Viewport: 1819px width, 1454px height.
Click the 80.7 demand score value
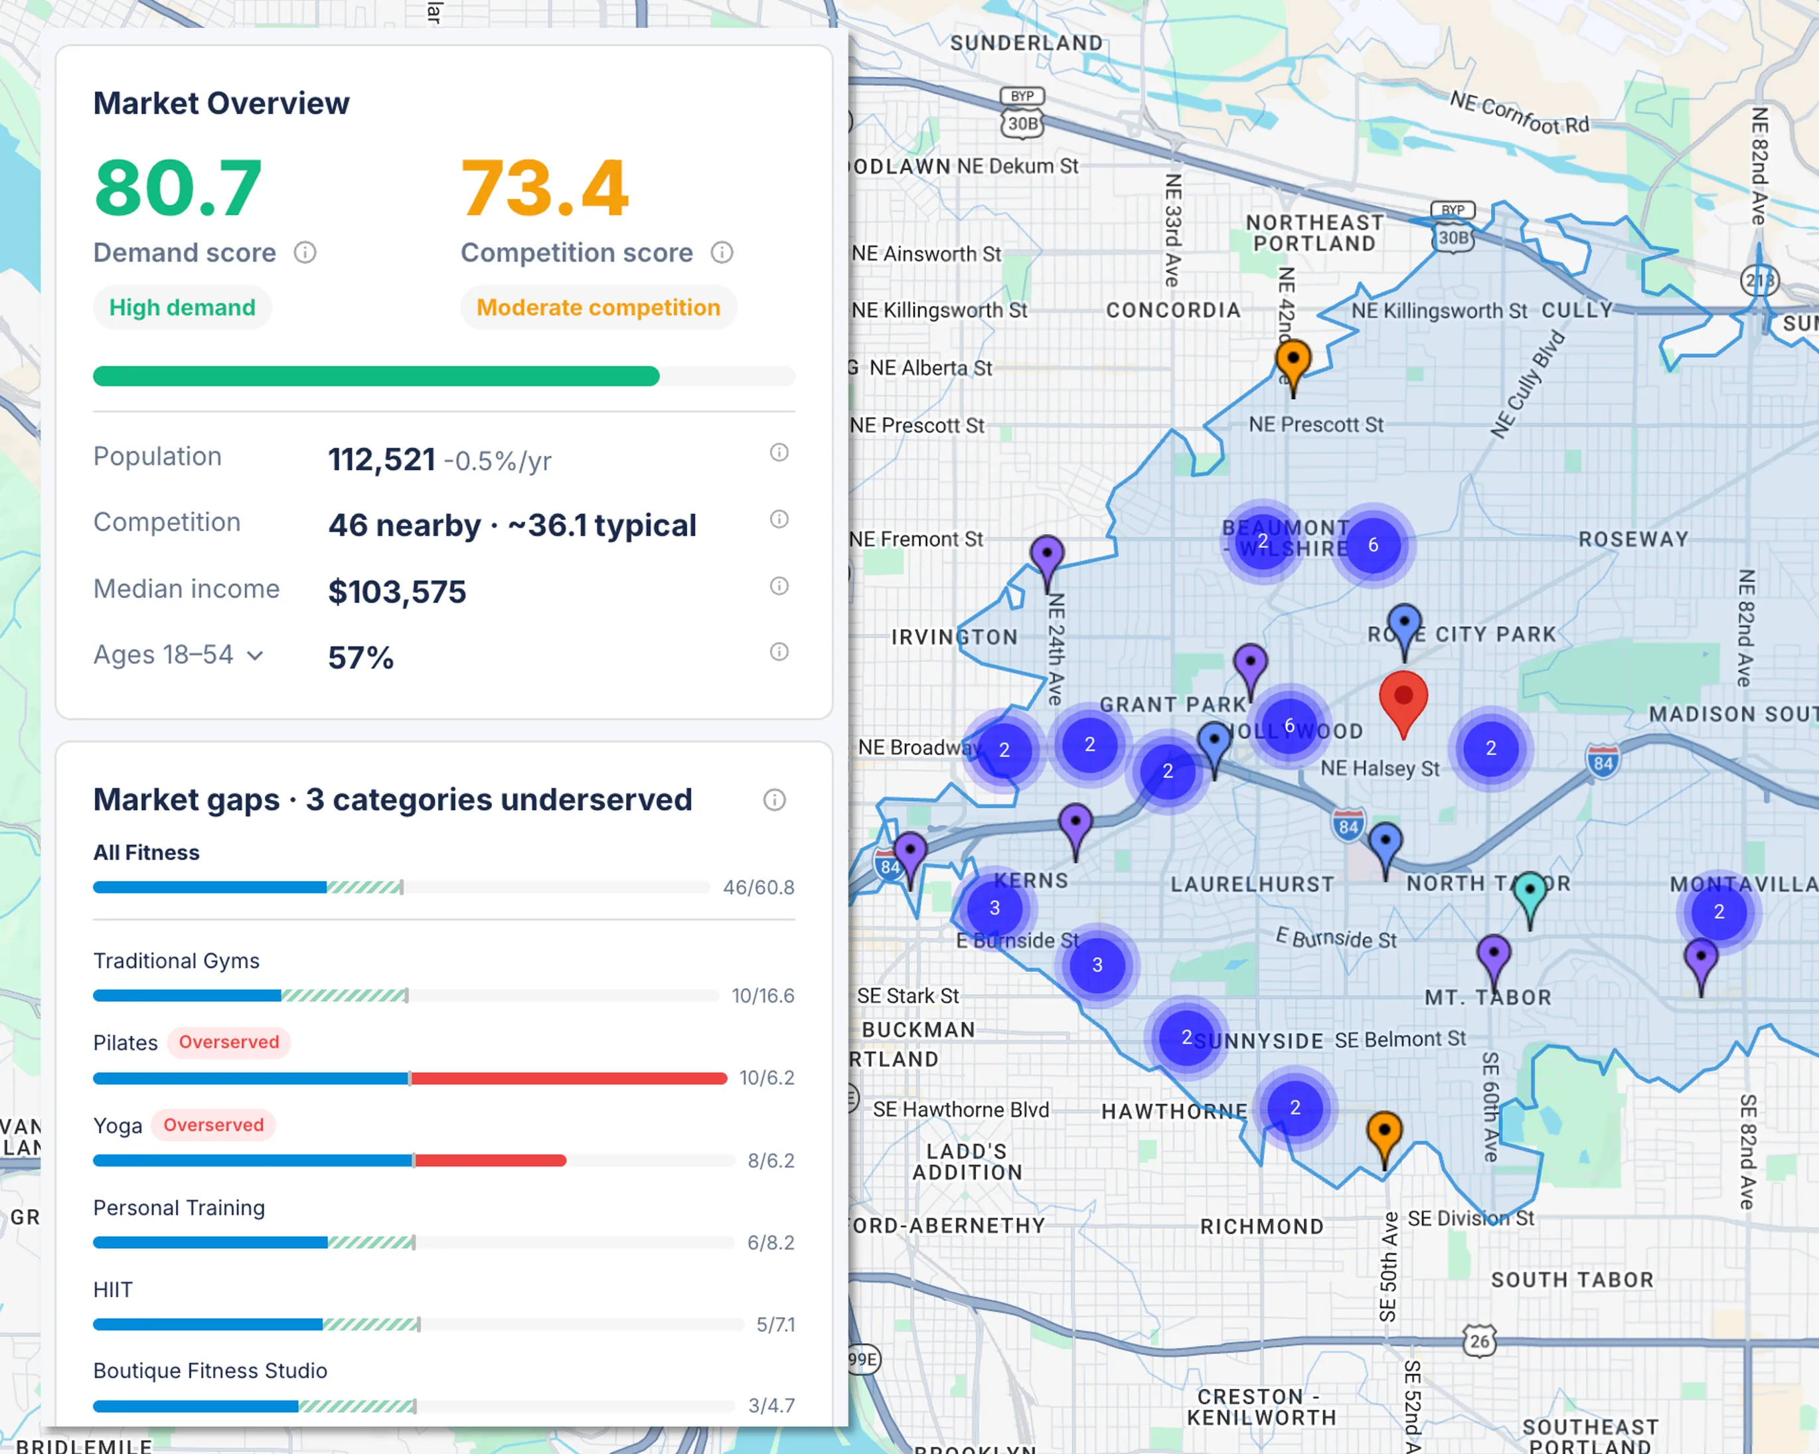[x=178, y=188]
